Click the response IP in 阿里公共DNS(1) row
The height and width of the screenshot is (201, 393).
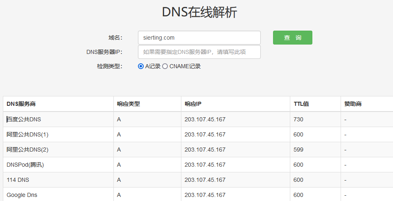point(205,134)
